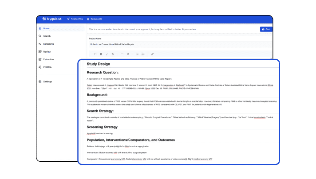
Task: Open the Extraction section
Action: click(x=48, y=59)
